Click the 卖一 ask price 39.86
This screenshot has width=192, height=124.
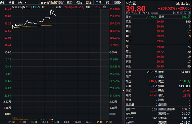coord(160,41)
